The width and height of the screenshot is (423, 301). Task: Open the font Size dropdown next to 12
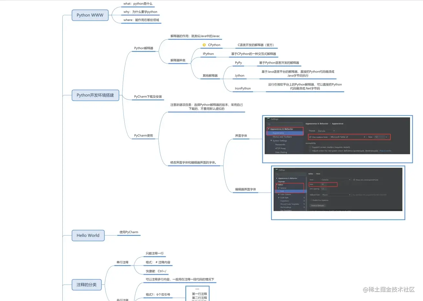coord(386,137)
